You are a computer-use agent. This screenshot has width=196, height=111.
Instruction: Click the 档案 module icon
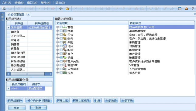(65, 31)
